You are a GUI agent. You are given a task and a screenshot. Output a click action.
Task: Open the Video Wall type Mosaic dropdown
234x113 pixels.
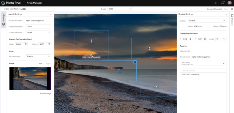click(38, 32)
